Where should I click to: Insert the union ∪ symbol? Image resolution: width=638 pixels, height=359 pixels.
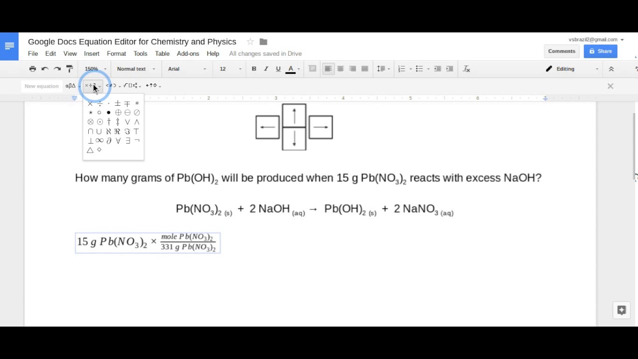pos(99,131)
